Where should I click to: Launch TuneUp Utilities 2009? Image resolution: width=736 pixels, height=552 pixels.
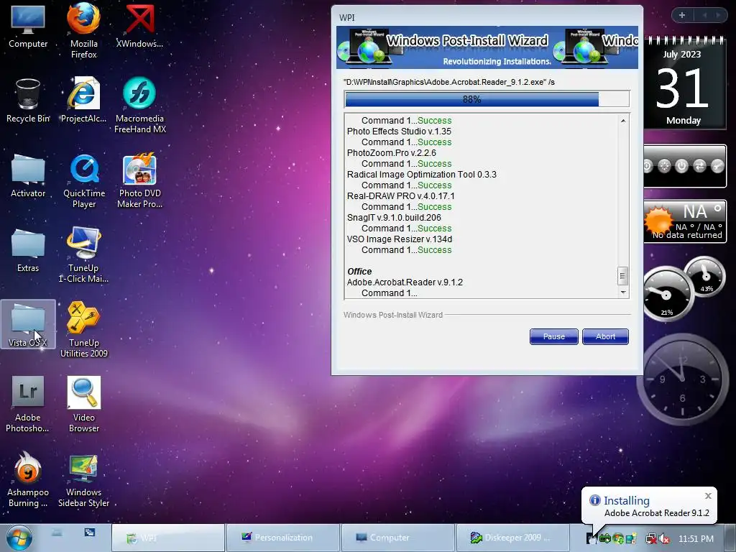[x=83, y=329]
